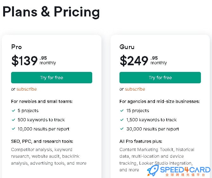Image resolution: width=212 pixels, height=178 pixels.
Task: Click the All Pro features plus heading
Action: pos(141,141)
